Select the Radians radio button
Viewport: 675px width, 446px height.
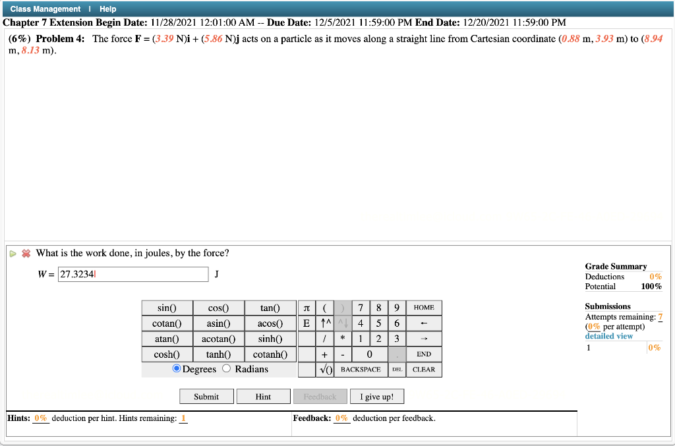tap(226, 369)
